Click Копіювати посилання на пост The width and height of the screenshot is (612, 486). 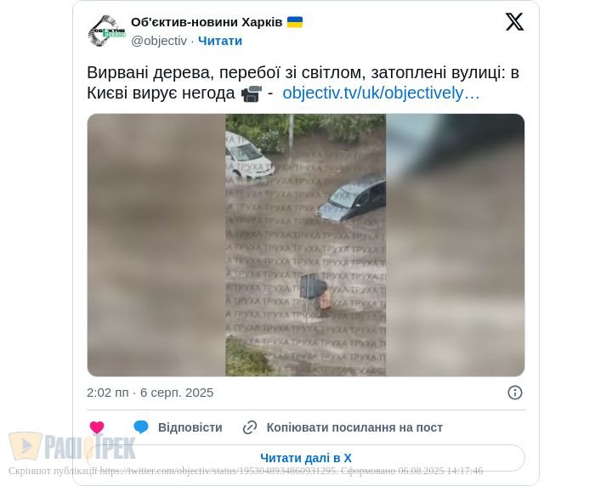pos(354,427)
